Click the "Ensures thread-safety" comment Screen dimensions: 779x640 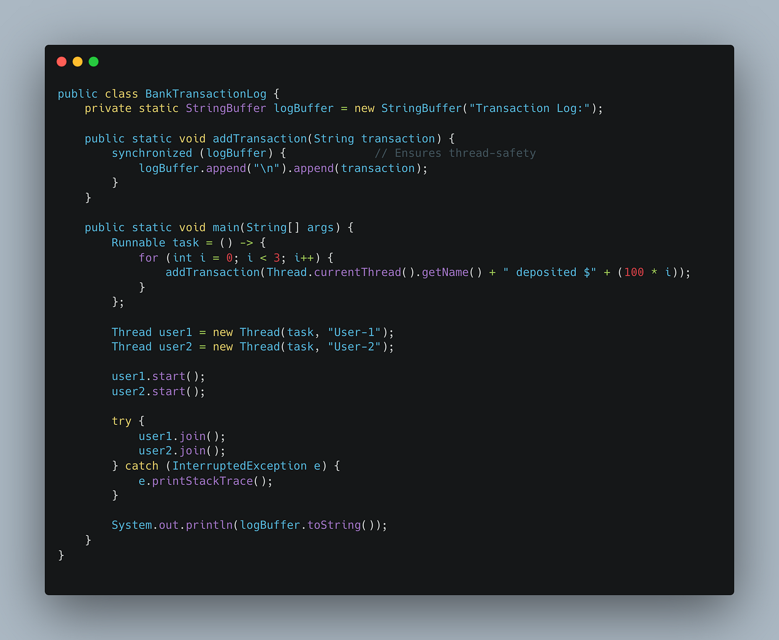coord(455,153)
